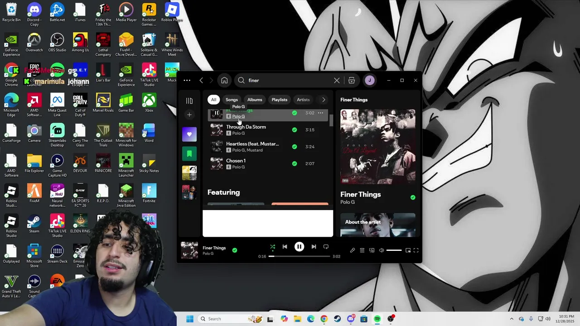
Task: Select Recycle Bin desktop icon
Action: pyautogui.click(x=11, y=13)
